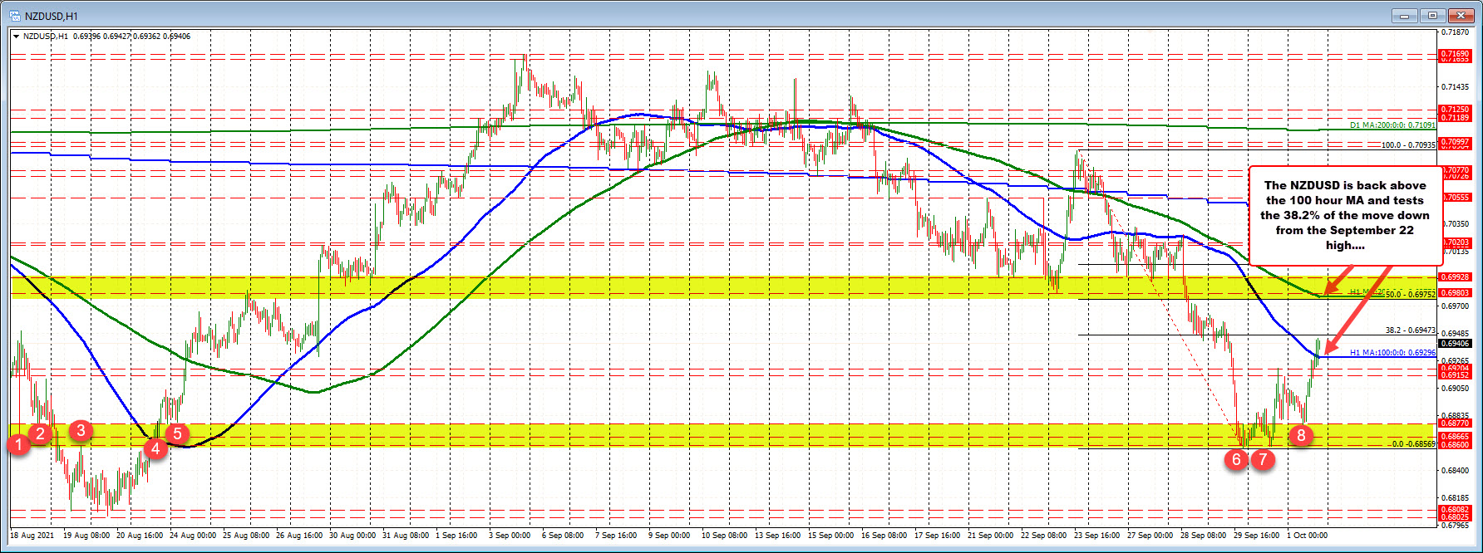Pick the red circle marker labeled 5

click(x=177, y=433)
